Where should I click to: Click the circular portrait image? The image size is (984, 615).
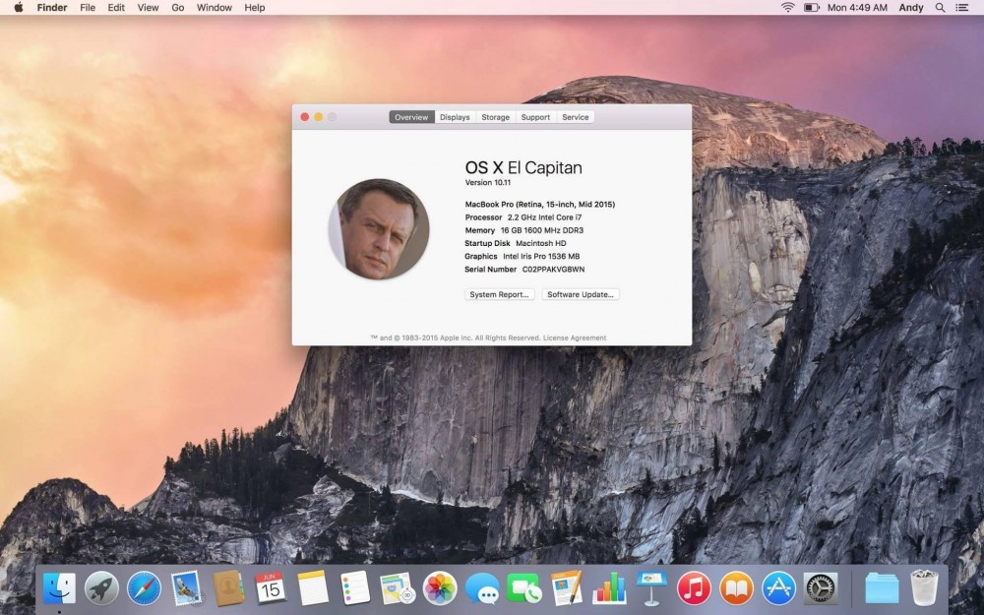[379, 229]
